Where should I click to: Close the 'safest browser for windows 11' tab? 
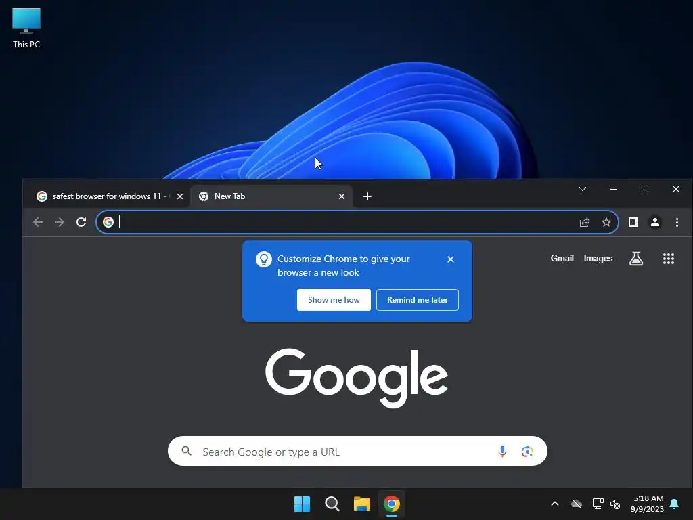(180, 196)
